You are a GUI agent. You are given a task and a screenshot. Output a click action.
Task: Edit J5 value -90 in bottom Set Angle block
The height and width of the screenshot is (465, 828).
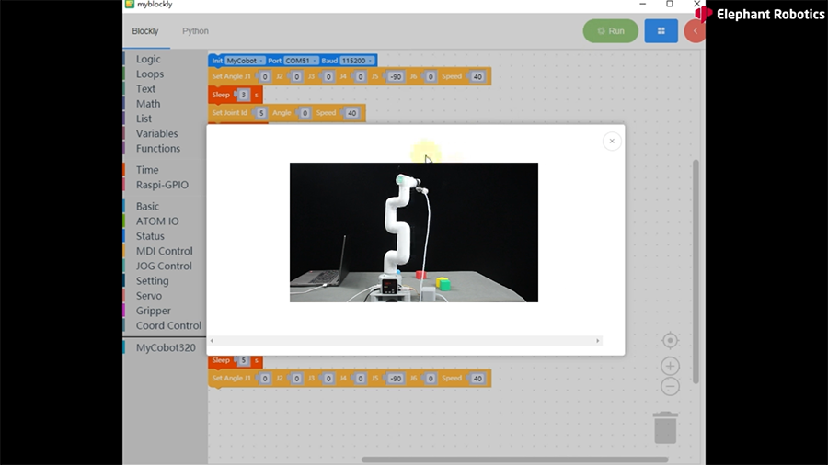(x=396, y=378)
